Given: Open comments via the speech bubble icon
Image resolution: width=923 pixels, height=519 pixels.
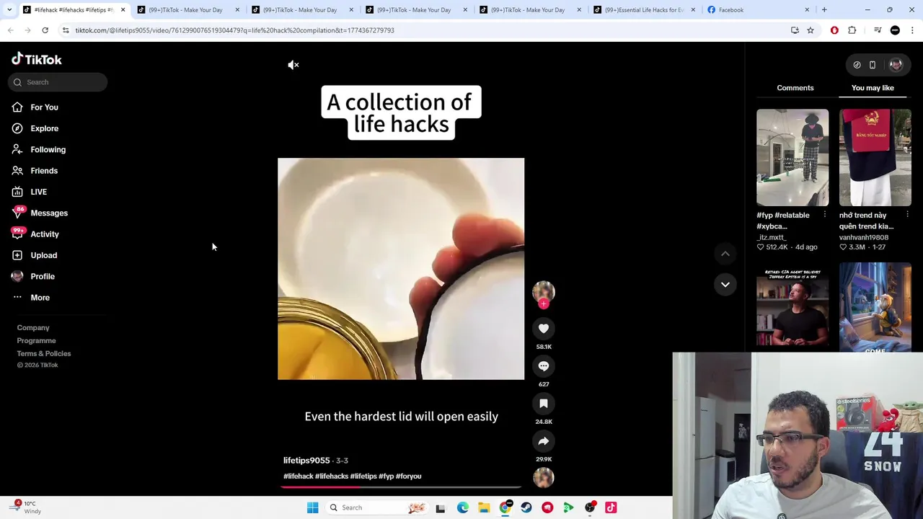Looking at the screenshot, I should pos(544,366).
